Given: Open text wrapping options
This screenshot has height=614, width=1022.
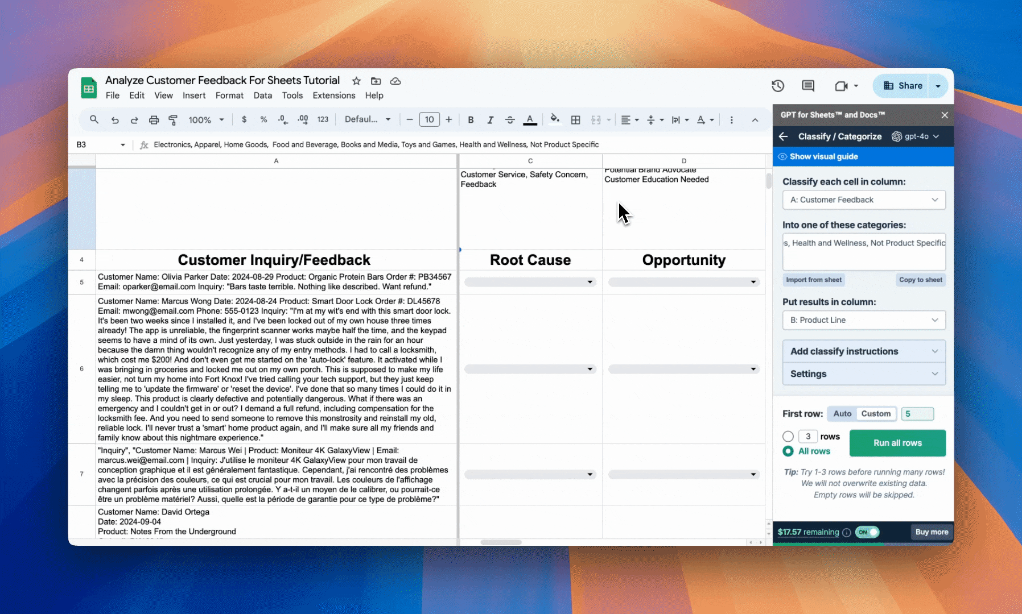Looking at the screenshot, I should coord(680,119).
